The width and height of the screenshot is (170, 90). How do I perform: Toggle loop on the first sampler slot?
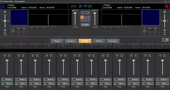click(x=5, y=56)
